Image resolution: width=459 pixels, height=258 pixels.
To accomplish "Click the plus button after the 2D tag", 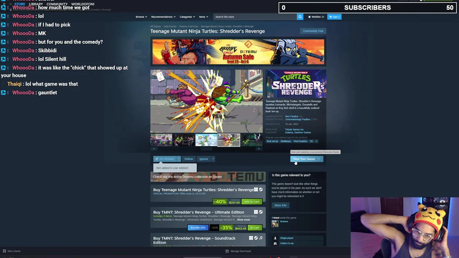I will [x=316, y=141].
